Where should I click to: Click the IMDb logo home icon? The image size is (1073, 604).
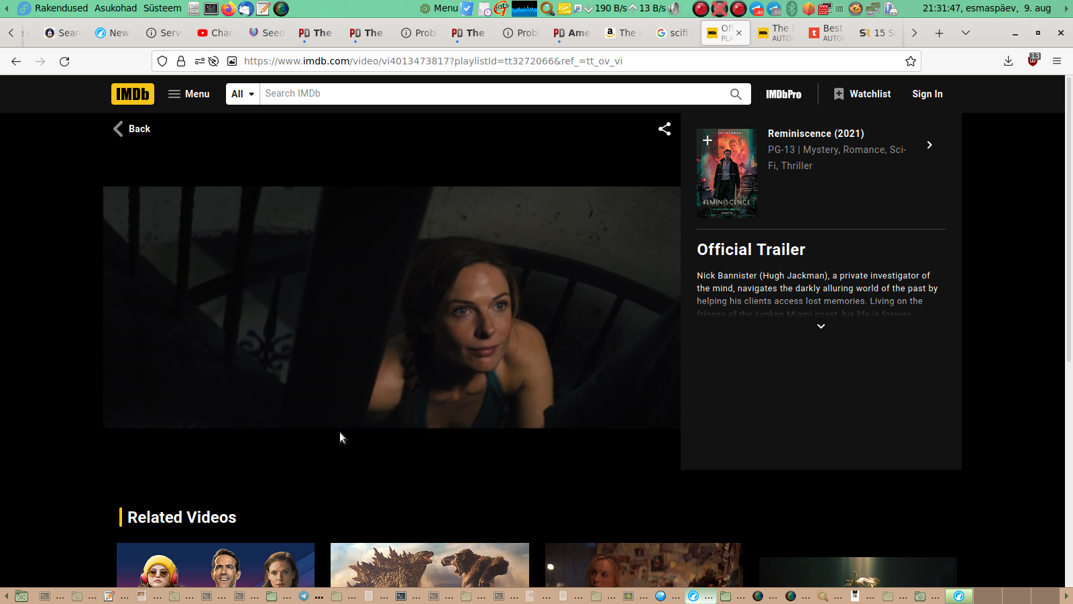132,94
